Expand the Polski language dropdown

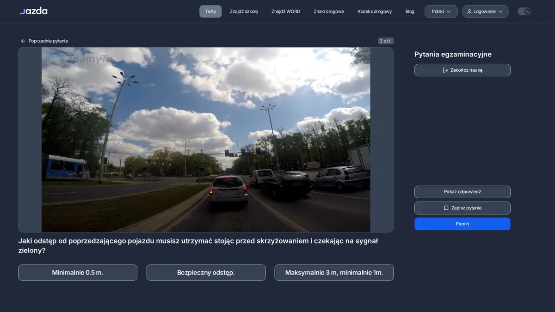[441, 12]
